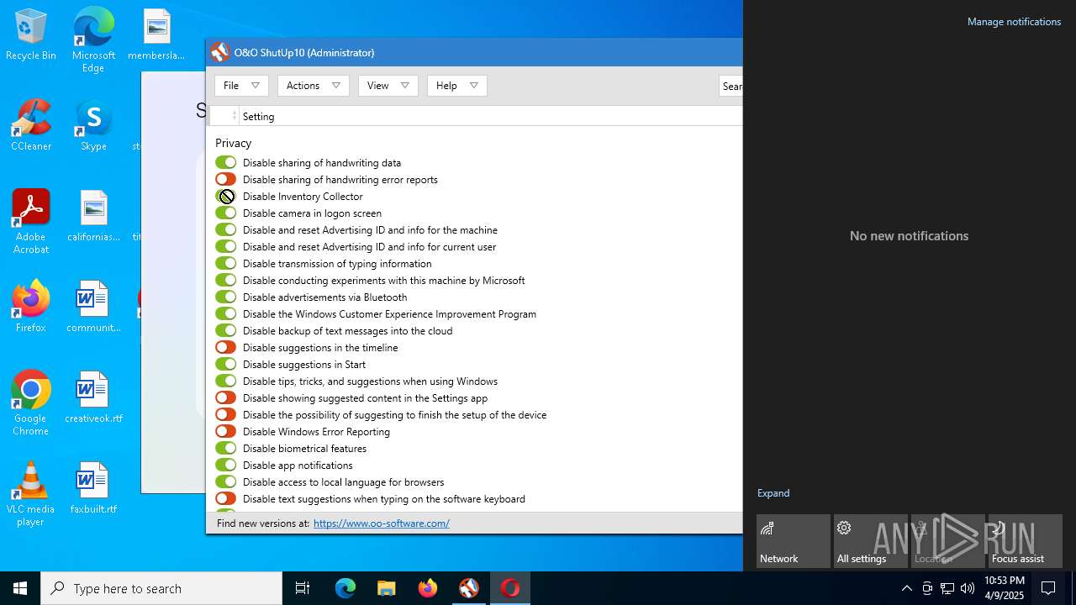Click the volume speaker tray icon

pos(968,588)
